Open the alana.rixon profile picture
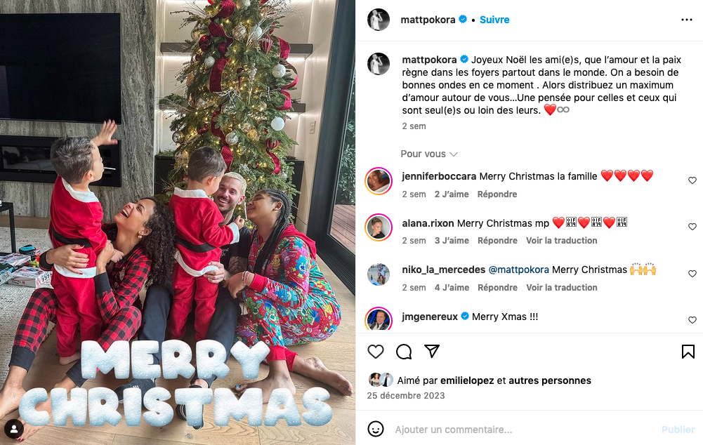This screenshot has height=445, width=703. 379,227
